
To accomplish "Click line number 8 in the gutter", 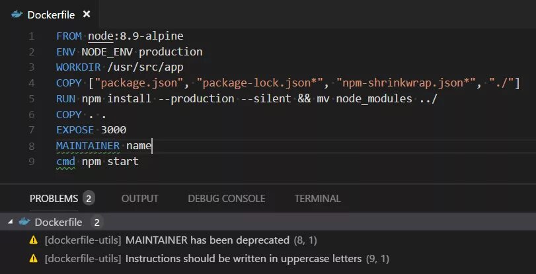I will (x=32, y=145).
